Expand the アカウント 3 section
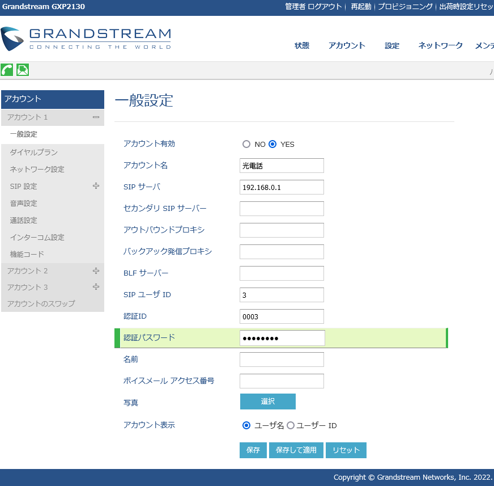Viewport: 494px width, 486px height. point(96,287)
